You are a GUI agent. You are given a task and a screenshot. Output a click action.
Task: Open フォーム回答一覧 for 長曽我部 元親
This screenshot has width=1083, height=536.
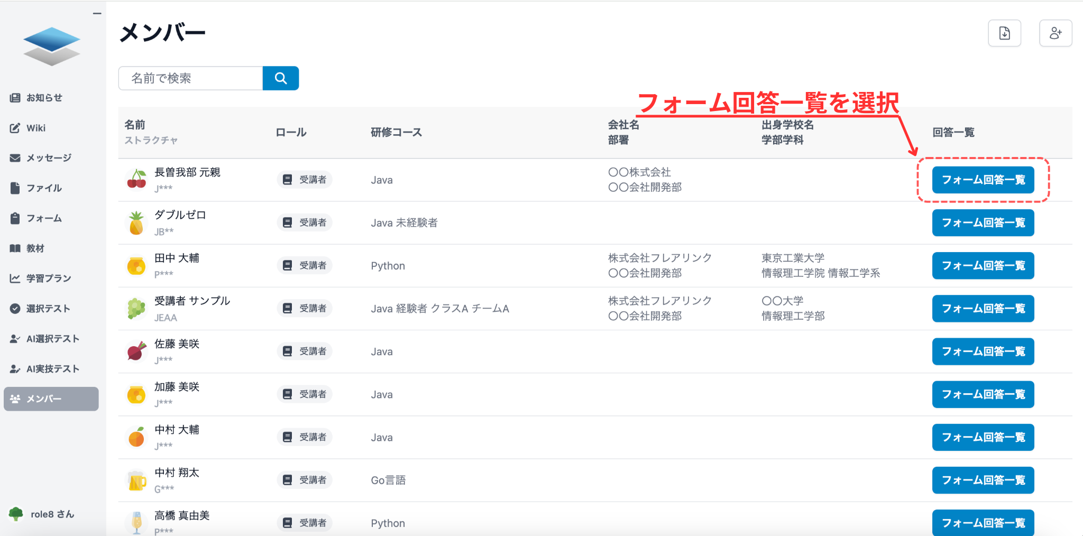(983, 180)
